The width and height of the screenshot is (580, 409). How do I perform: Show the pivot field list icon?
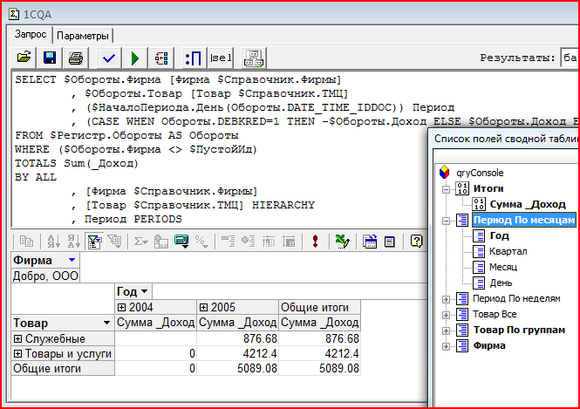click(x=390, y=242)
